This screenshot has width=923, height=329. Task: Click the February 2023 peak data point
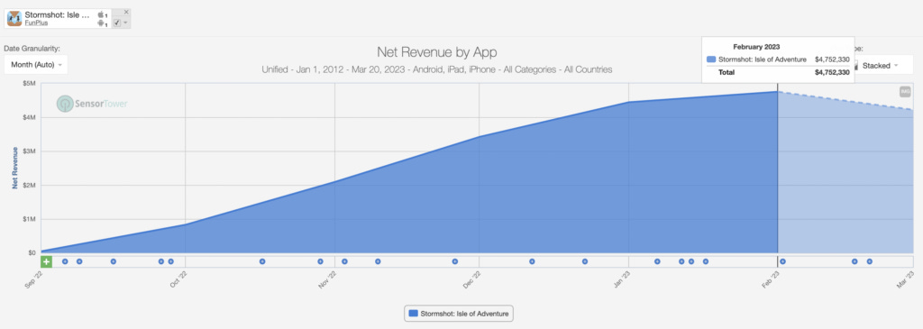[778, 92]
